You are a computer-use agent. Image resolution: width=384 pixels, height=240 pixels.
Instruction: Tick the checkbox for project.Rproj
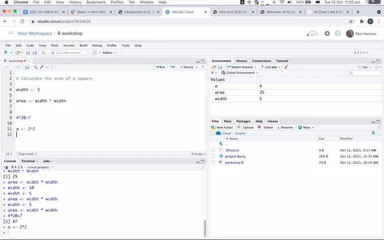pos(213,156)
